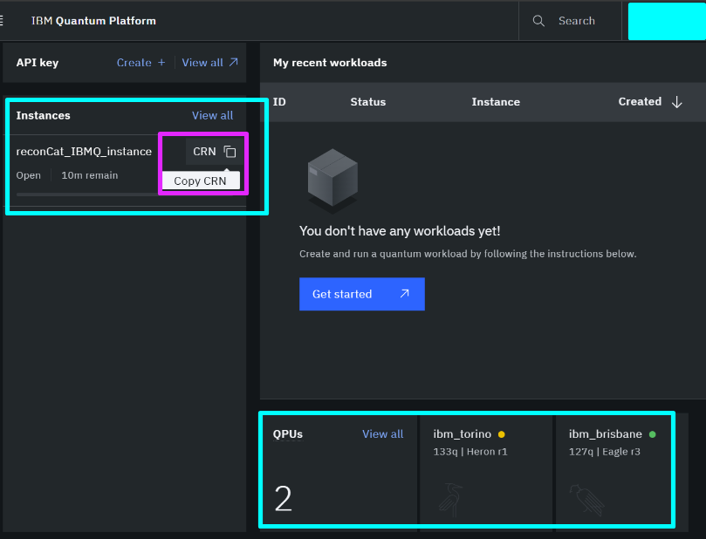Click the Open plan label
The image size is (706, 539).
click(x=29, y=175)
